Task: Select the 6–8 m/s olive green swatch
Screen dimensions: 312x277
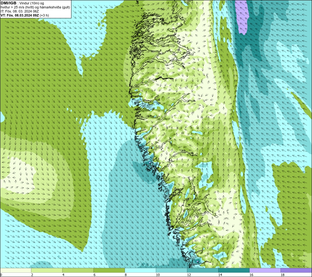Action: pyautogui.click(x=109, y=270)
